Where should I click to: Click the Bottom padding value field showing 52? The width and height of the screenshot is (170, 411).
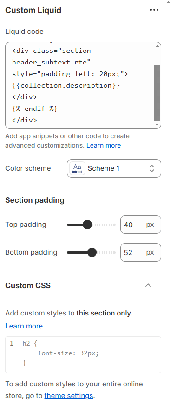coord(141,252)
